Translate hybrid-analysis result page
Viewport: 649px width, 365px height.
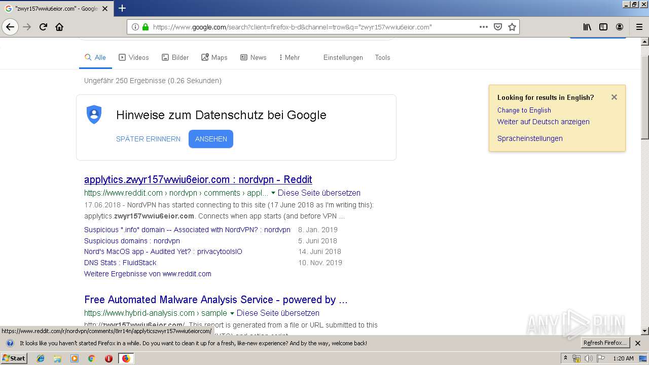click(x=278, y=313)
